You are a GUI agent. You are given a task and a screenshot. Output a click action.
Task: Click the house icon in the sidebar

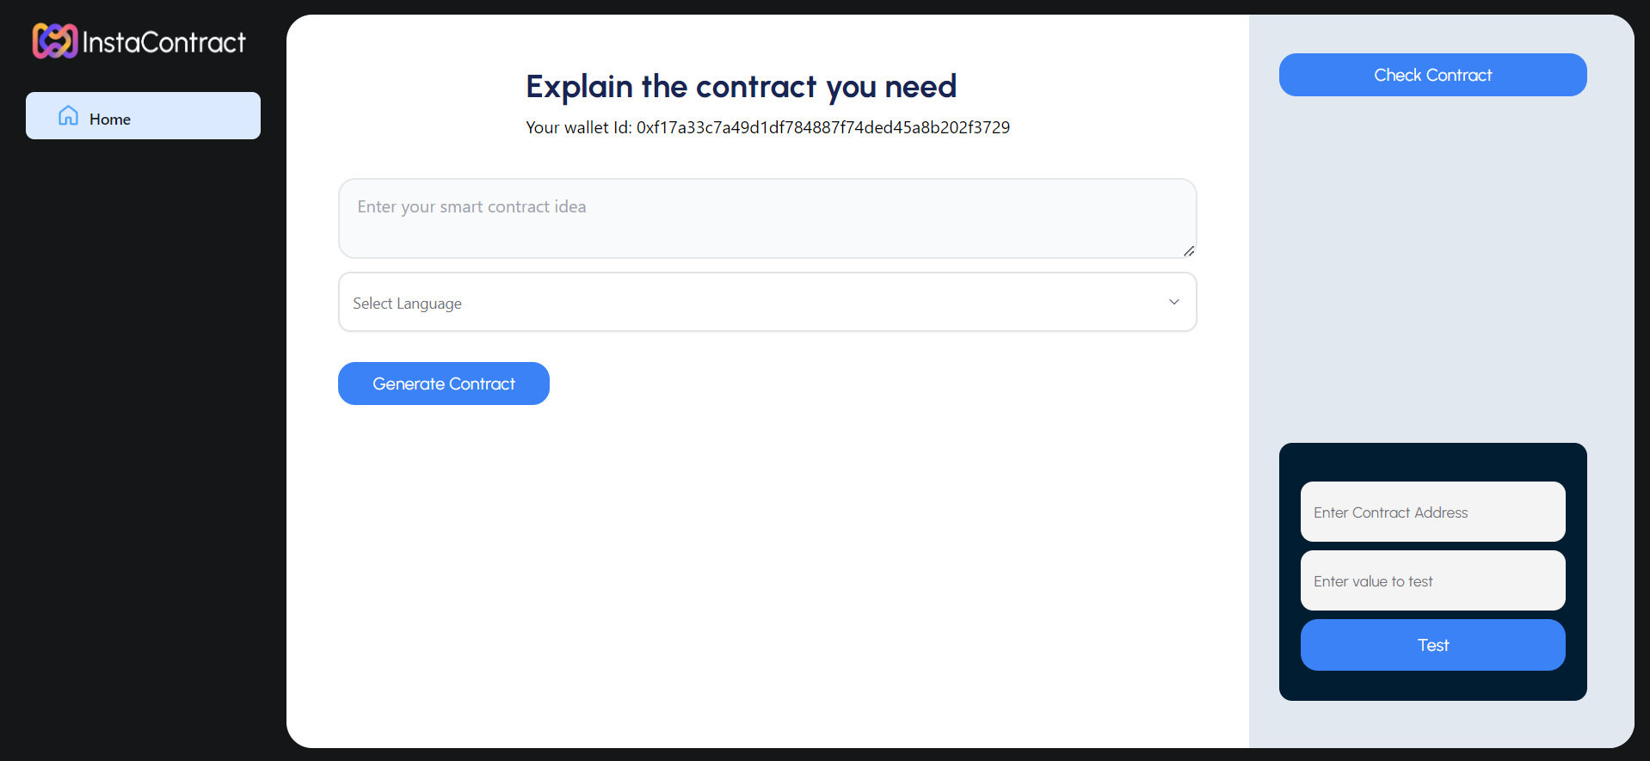[x=68, y=116]
